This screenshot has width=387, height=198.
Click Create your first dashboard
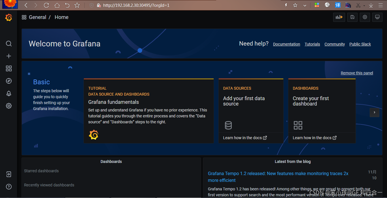coord(311,101)
